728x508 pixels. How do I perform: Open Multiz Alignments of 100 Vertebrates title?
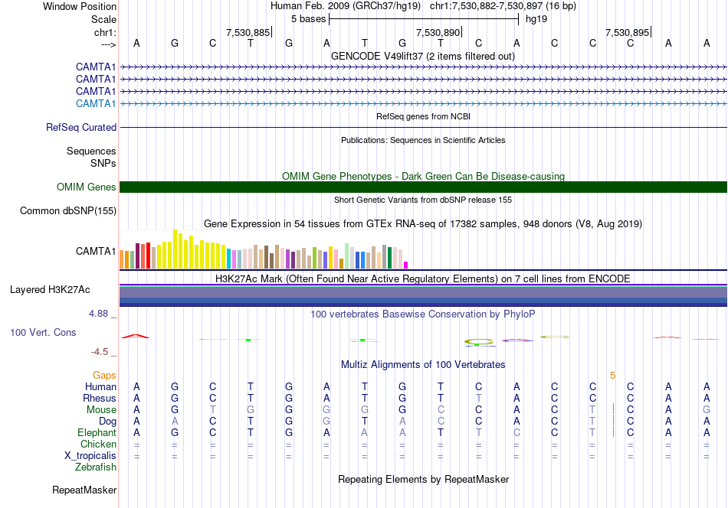point(422,364)
